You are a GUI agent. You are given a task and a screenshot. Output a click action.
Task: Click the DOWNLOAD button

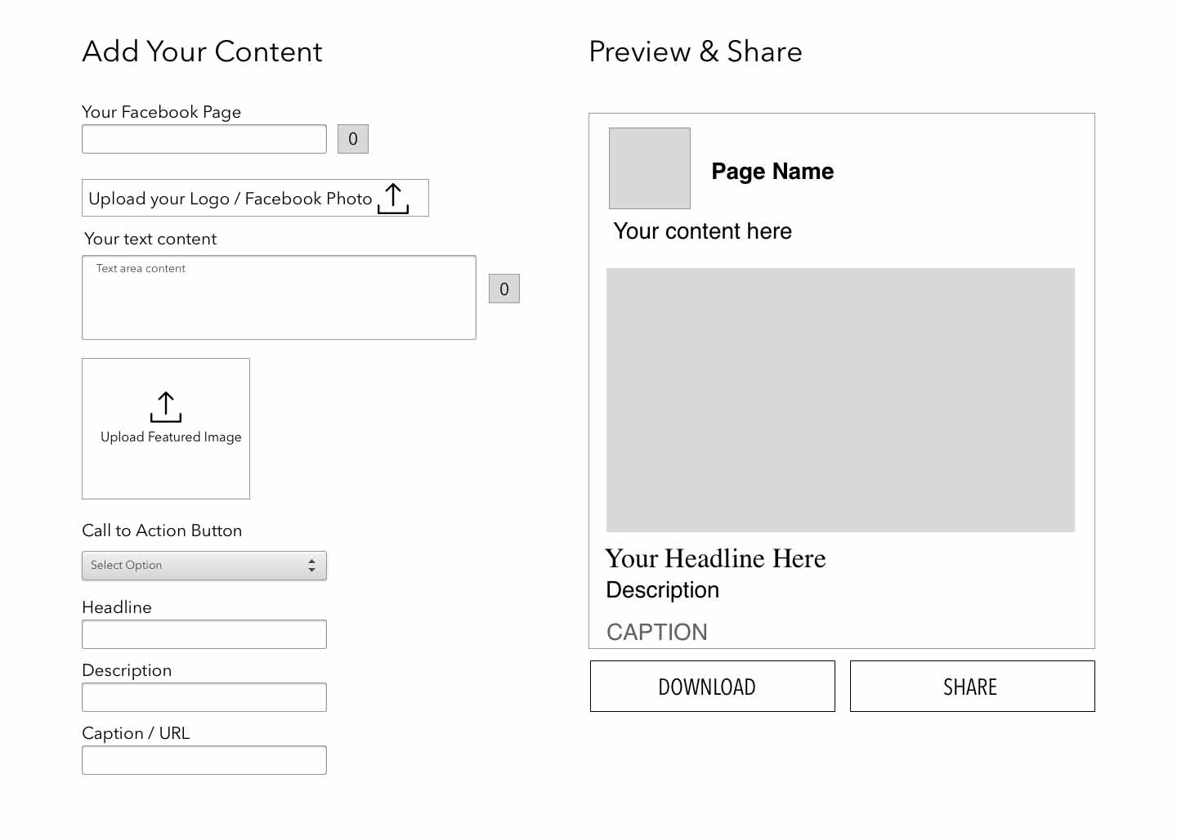pos(713,687)
